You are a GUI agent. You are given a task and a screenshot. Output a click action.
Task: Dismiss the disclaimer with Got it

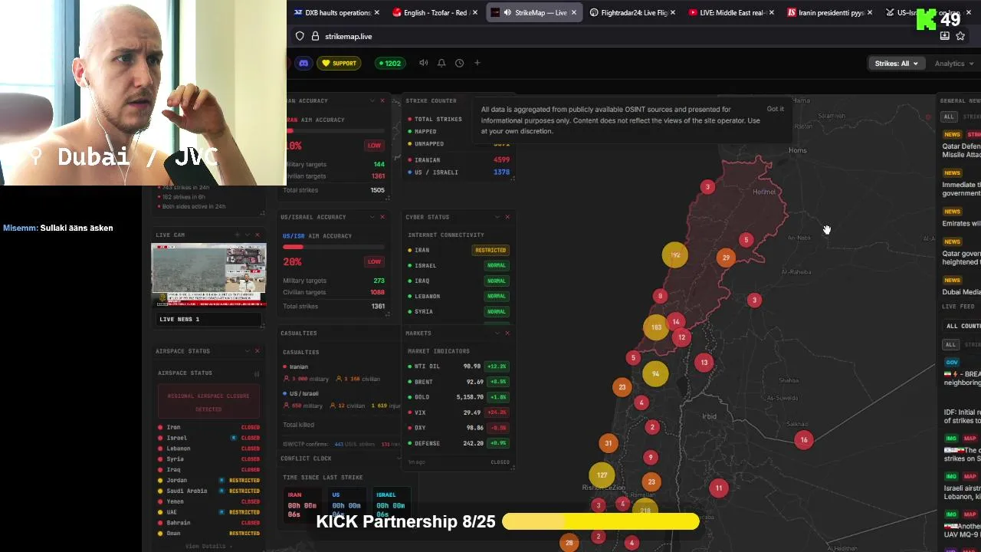pos(776,109)
